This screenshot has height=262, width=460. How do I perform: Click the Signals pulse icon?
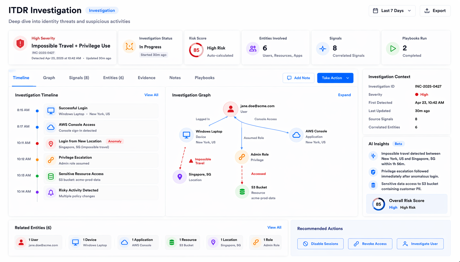(x=323, y=49)
